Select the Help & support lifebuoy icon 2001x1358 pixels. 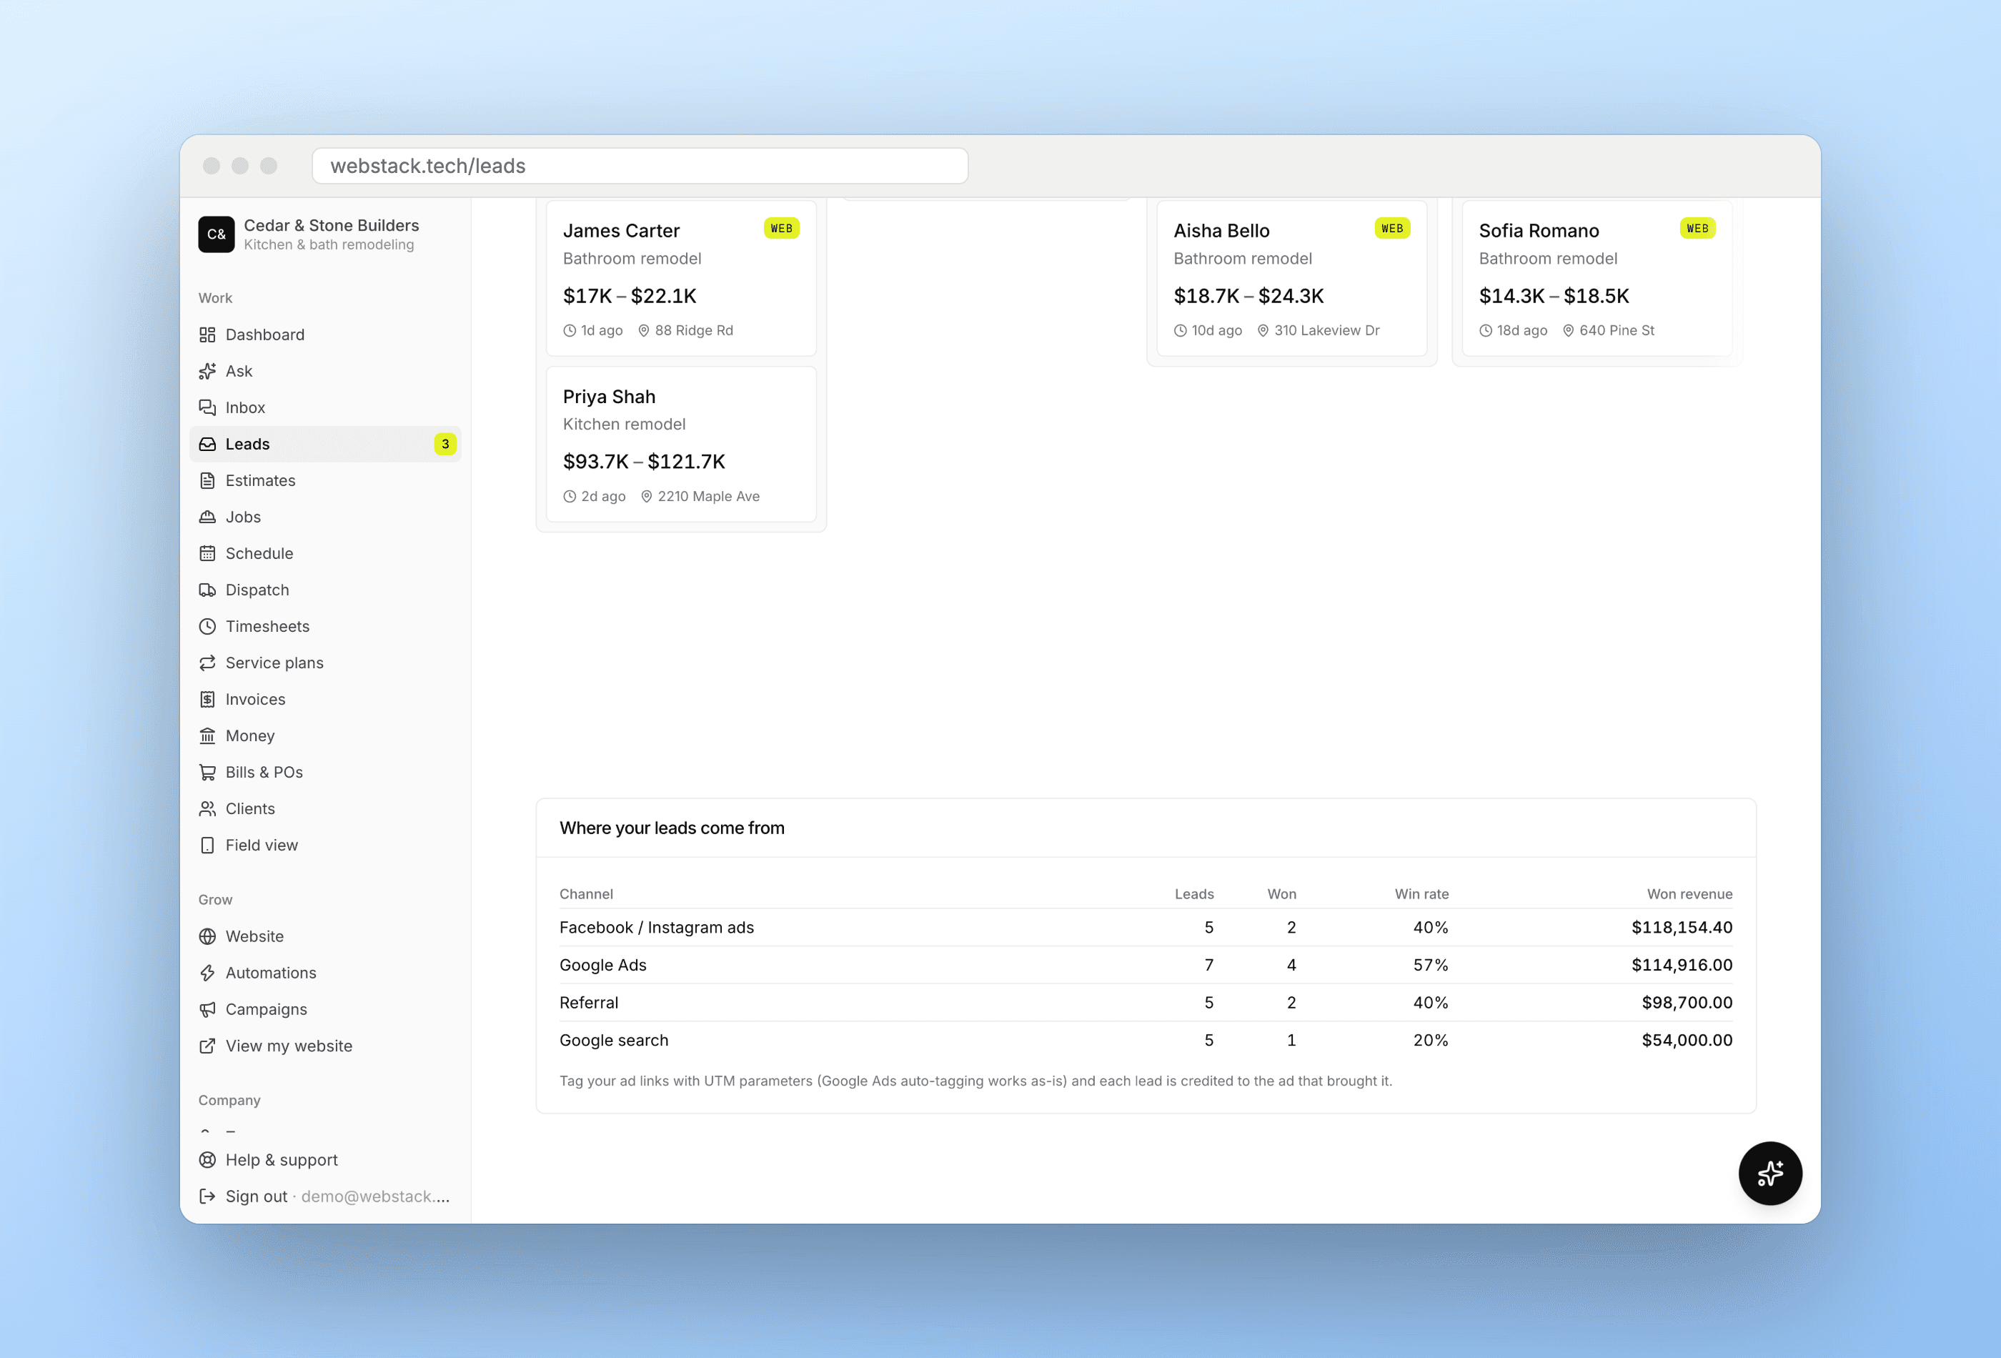click(x=207, y=1160)
